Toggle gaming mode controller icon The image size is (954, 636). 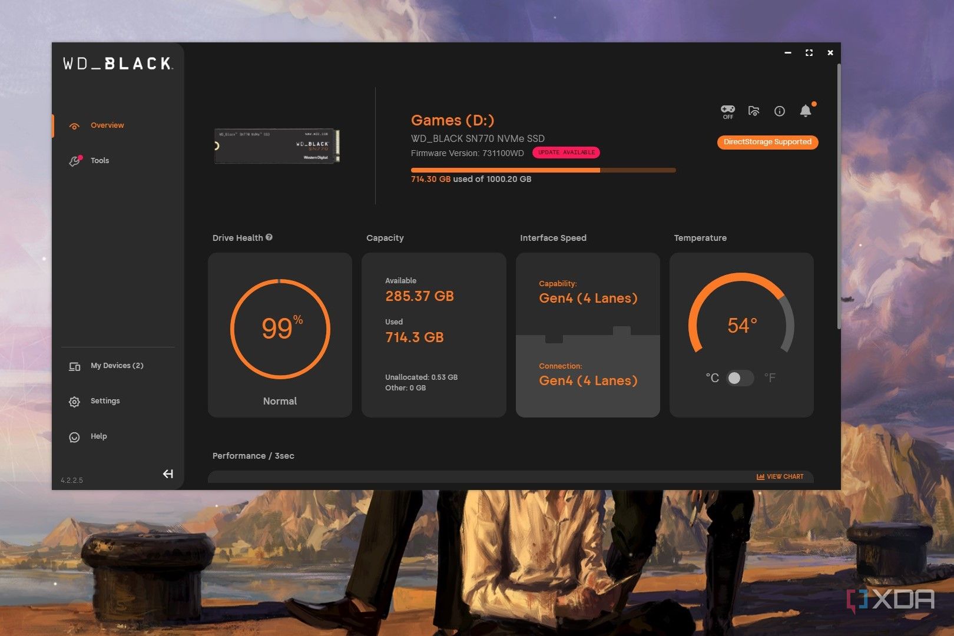(728, 111)
